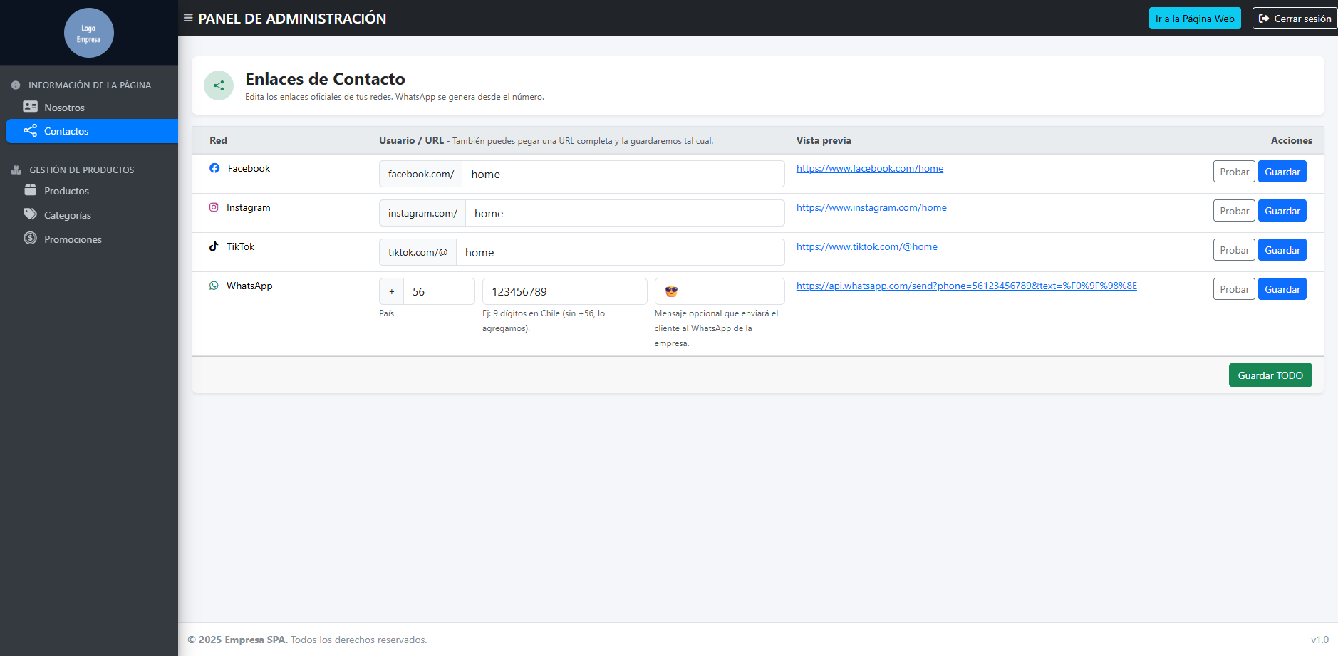The width and height of the screenshot is (1338, 656).
Task: Click Probar on the TikTok row
Action: pyautogui.click(x=1234, y=249)
